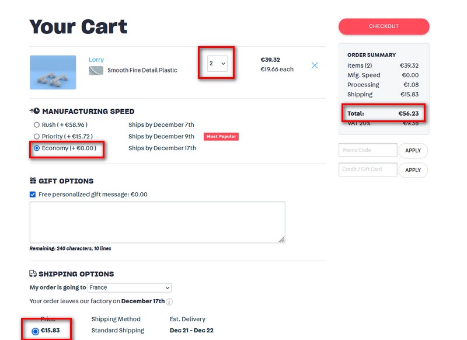Open the Lorry product thumbnail
The width and height of the screenshot is (467, 340).
[x=53, y=72]
